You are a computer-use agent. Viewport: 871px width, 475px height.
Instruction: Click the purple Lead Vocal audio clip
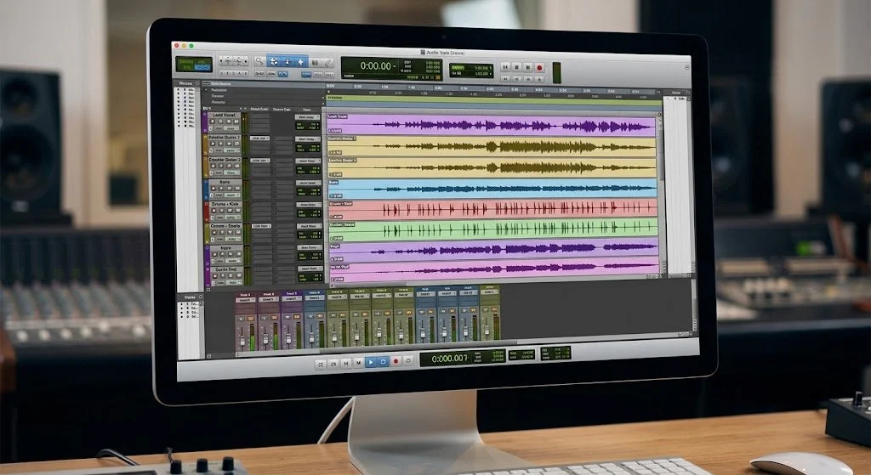(x=492, y=126)
